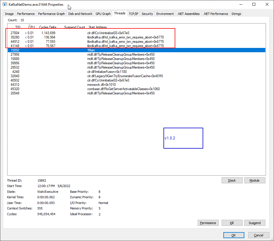The height and width of the screenshot is (241, 274).
Task: Select thread 44312 mswsock.dll row
Action: (x=136, y=85)
